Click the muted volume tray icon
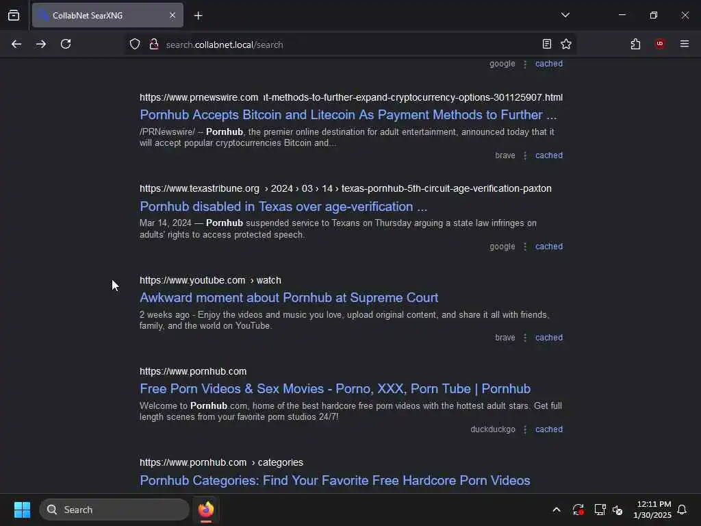 coord(618,510)
